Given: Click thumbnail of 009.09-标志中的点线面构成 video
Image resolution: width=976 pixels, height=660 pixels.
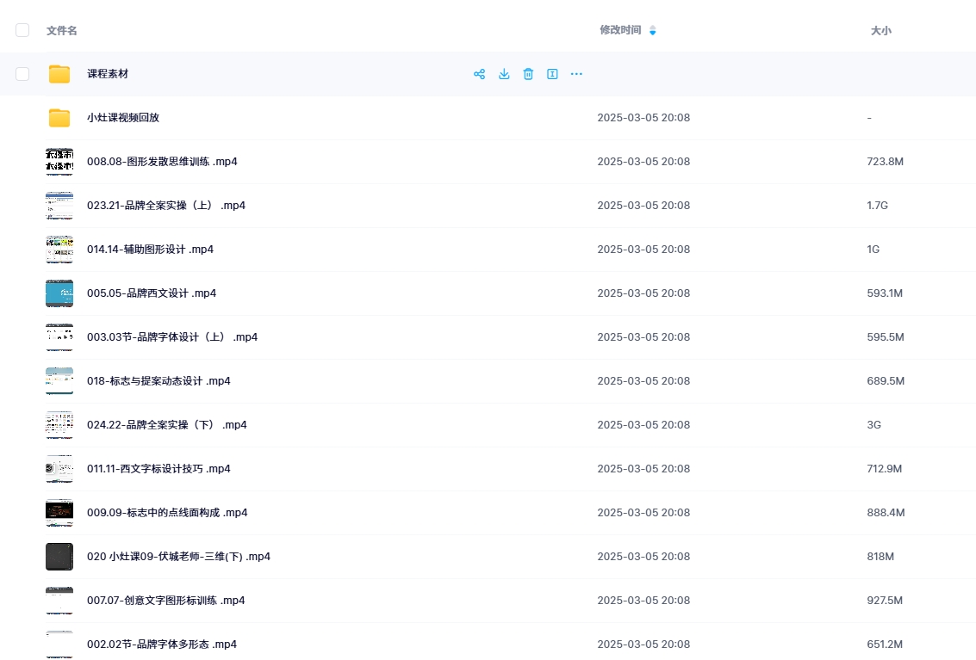Looking at the screenshot, I should (x=59, y=513).
